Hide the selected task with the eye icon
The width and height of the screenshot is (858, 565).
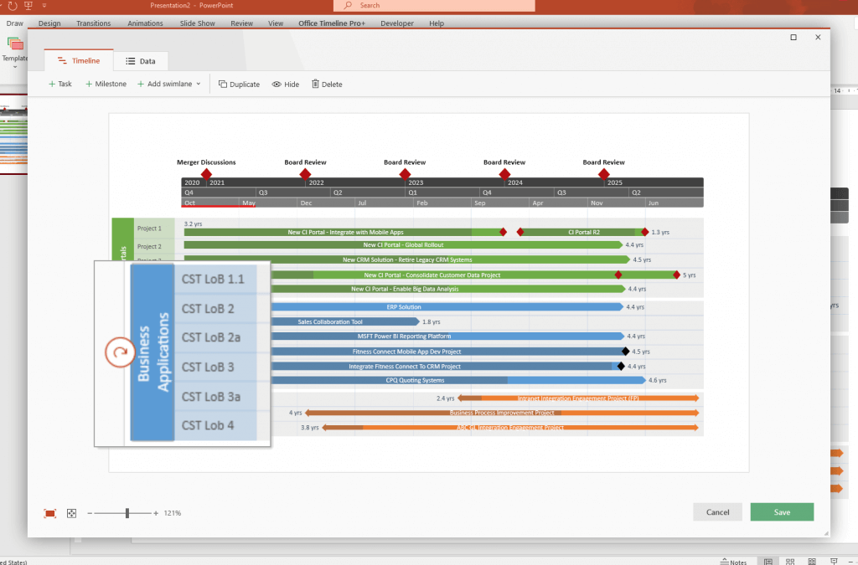point(286,84)
